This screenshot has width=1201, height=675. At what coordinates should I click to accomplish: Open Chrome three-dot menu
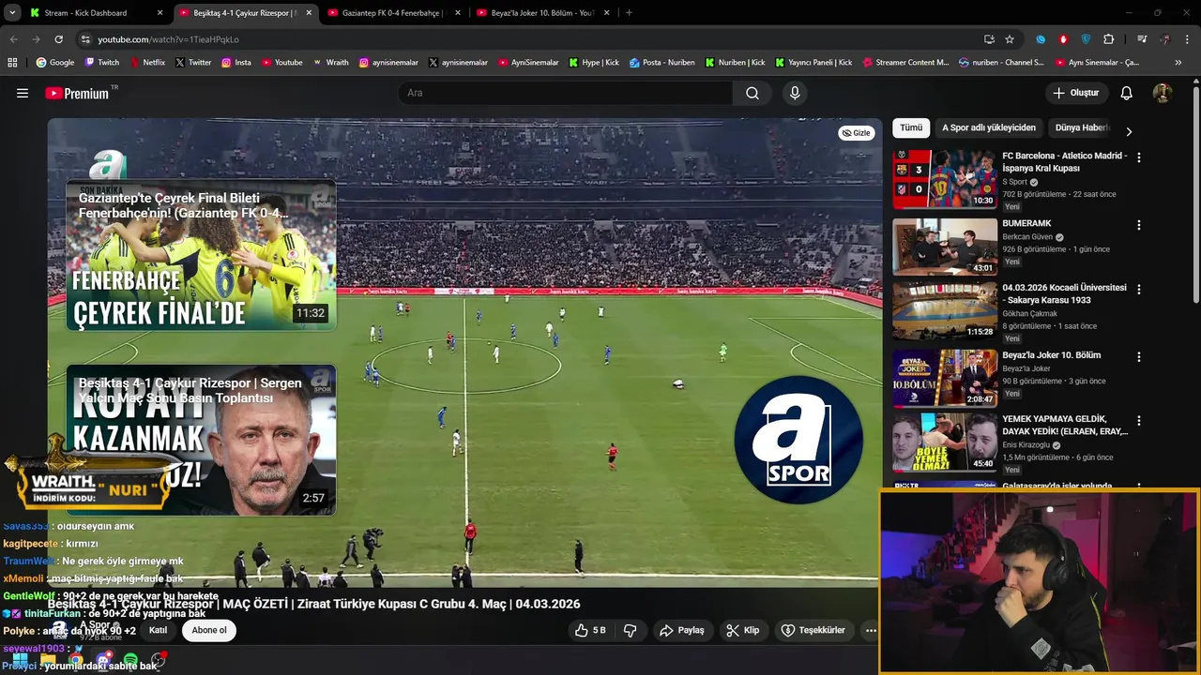(x=1187, y=39)
